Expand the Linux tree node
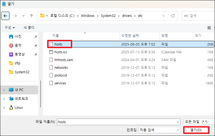This screenshot has width=215, height=136. (x=4, y=108)
